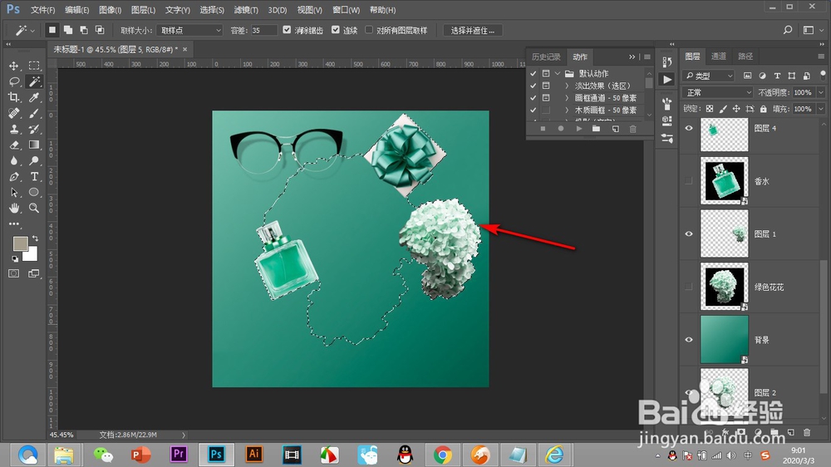
Task: Open the search icon in options bar
Action: 788,30
